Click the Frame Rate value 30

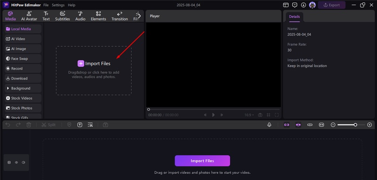point(289,50)
